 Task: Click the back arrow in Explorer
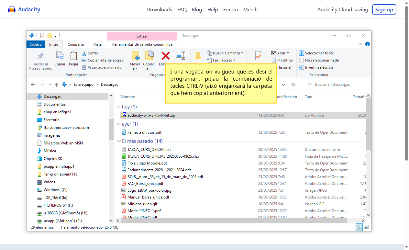pos(33,85)
